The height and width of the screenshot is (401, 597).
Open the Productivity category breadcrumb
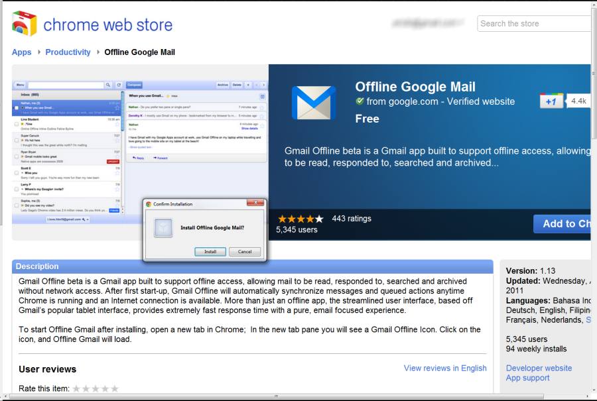(68, 52)
